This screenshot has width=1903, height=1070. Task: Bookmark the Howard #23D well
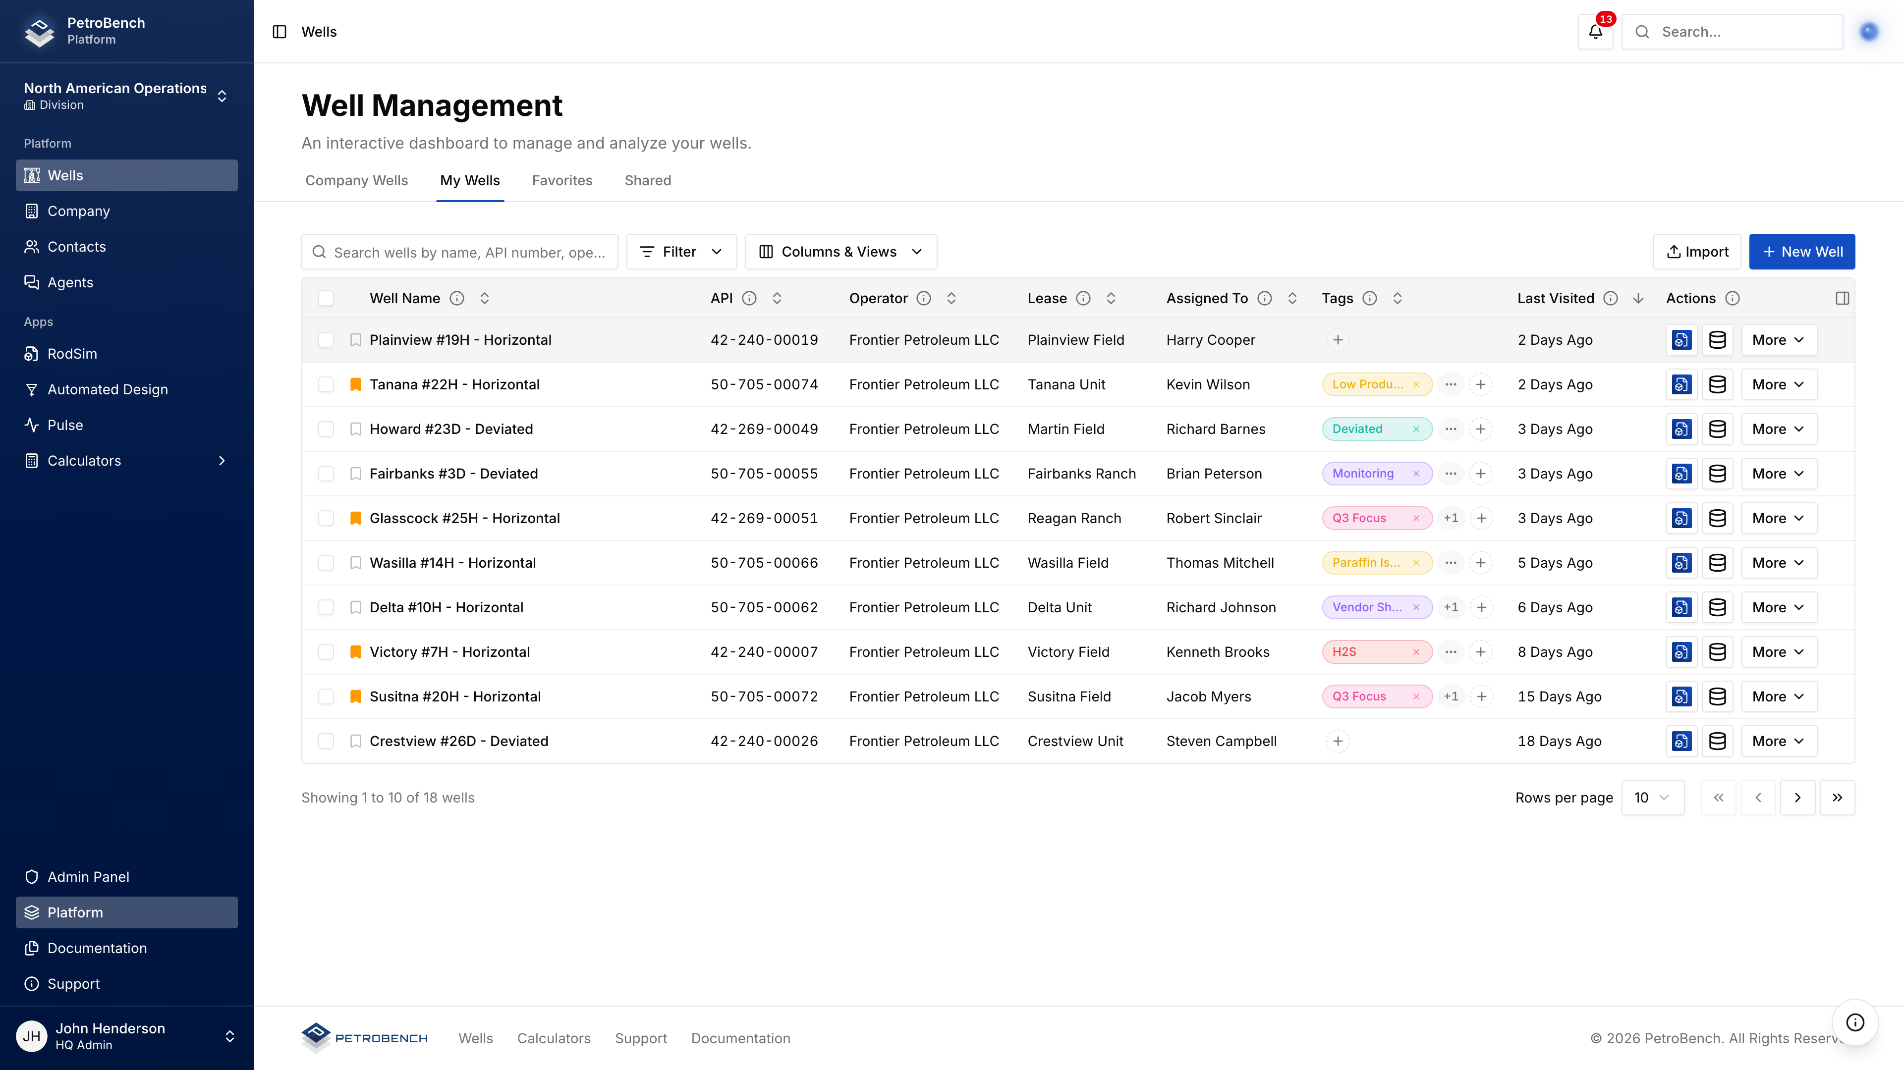(x=355, y=429)
